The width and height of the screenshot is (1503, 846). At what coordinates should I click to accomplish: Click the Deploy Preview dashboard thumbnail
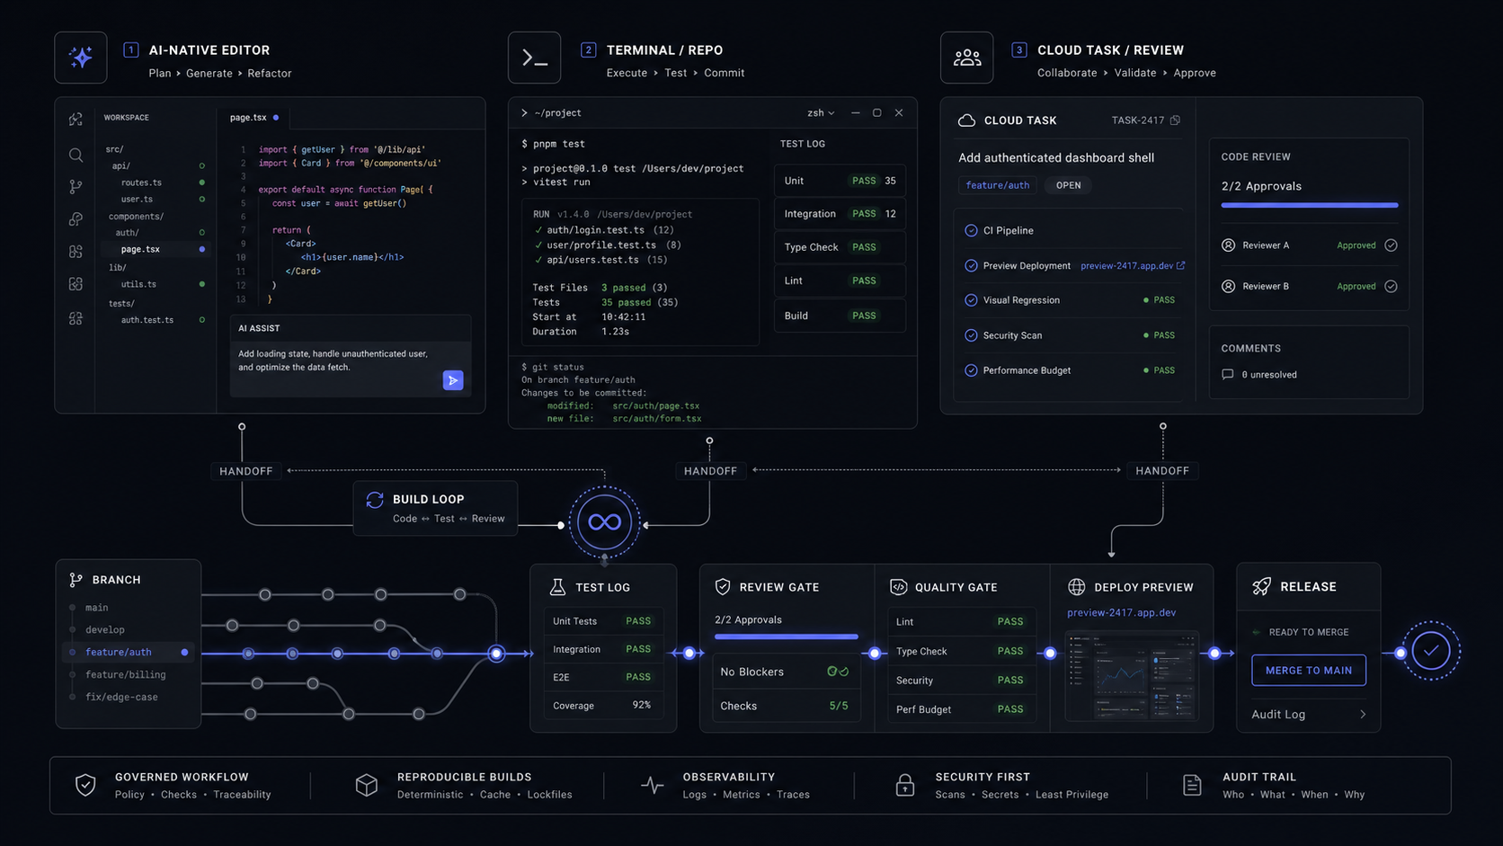point(1132,676)
